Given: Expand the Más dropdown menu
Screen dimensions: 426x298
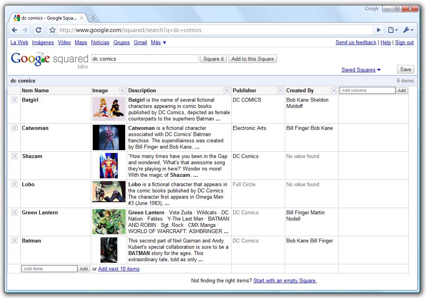Looking at the screenshot, I should pos(158,42).
